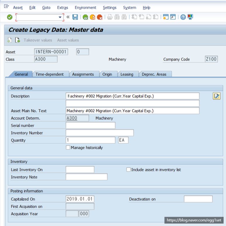Click the First Page icon

point(134,17)
